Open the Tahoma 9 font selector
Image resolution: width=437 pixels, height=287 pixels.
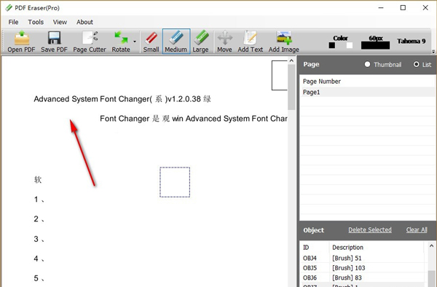pos(412,42)
